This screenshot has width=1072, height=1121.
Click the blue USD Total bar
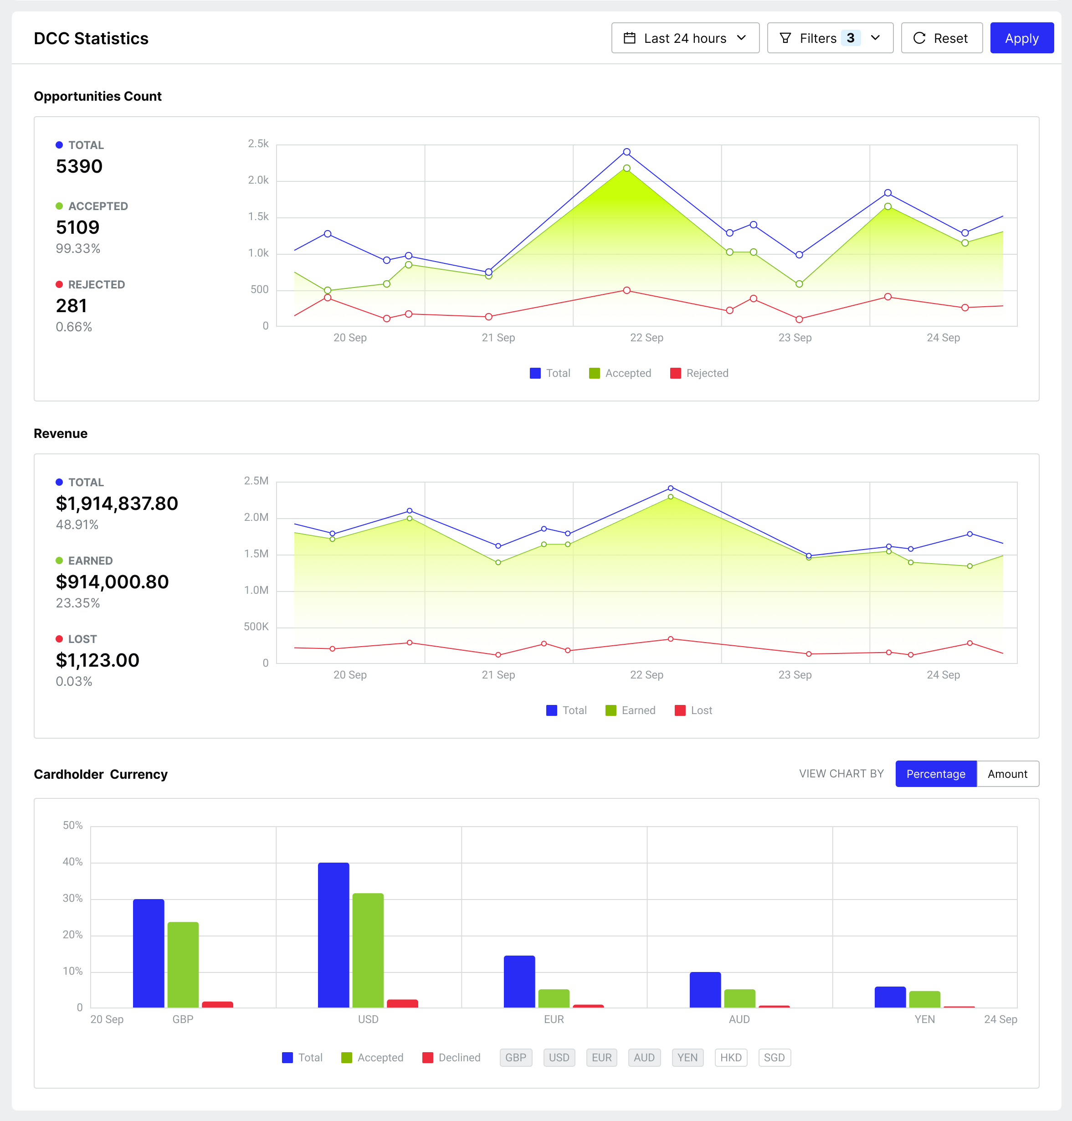point(333,935)
